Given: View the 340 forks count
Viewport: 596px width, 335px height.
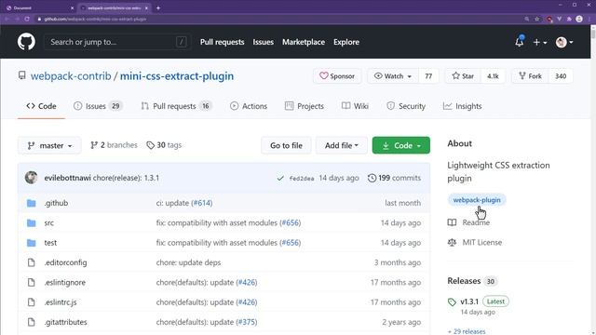Looking at the screenshot, I should click(x=561, y=76).
